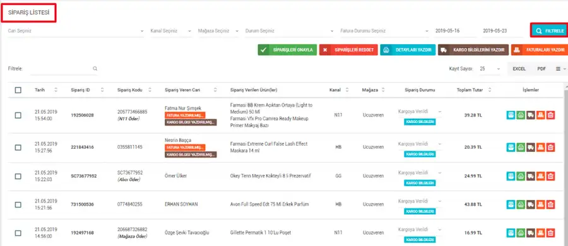
Task: Check the box for ERHAN SOYHAN's order
Action: tap(18, 205)
